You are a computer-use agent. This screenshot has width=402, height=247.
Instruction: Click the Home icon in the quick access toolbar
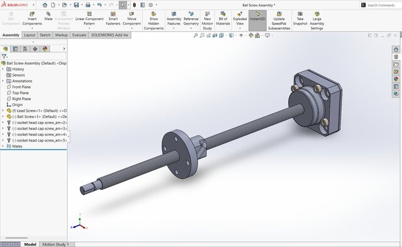click(x=45, y=5)
